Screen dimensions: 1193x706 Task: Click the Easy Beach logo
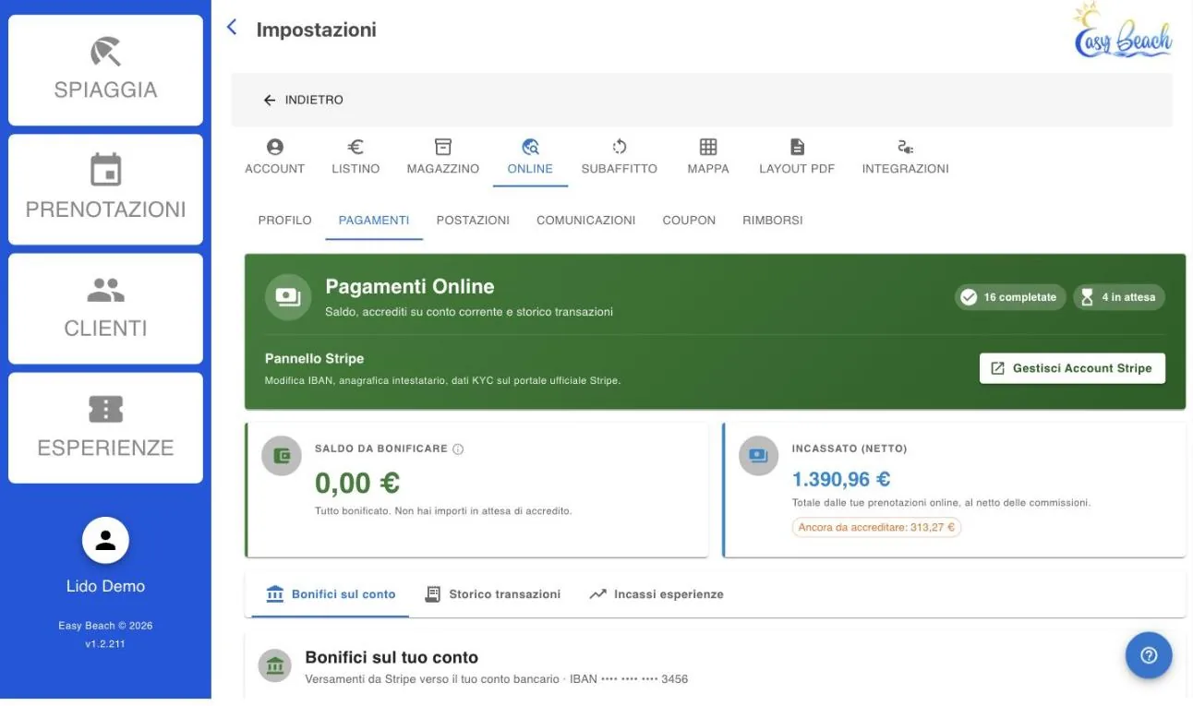[1123, 31]
